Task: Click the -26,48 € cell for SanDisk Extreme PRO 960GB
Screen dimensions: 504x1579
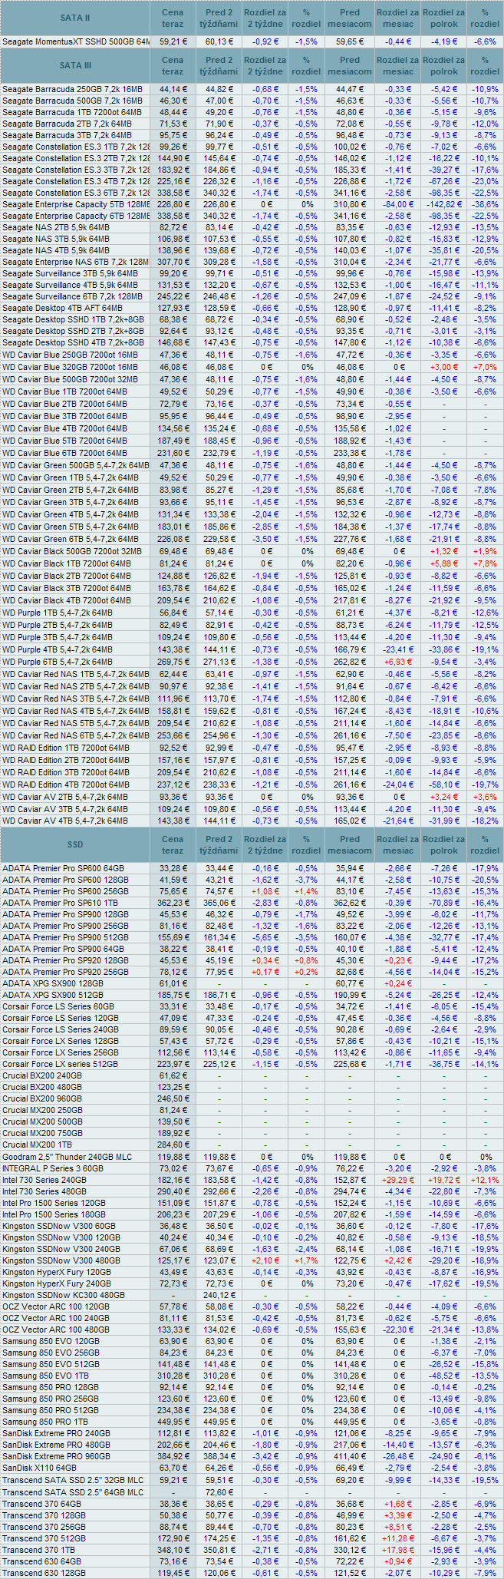Action: 399,1456
